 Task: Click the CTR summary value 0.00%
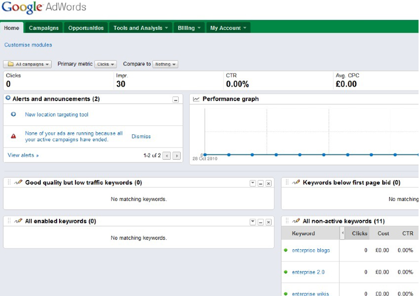click(237, 84)
